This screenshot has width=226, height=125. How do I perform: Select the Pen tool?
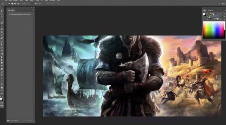[2, 72]
